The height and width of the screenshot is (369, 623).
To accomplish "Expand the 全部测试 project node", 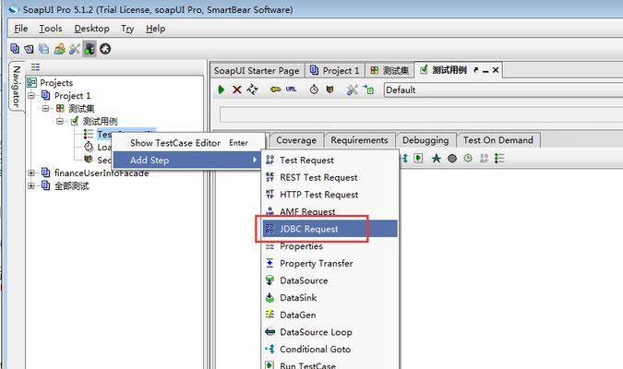I will [31, 186].
